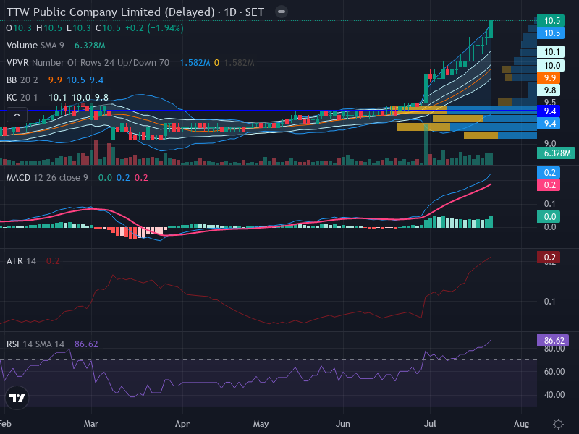Click the 1.582M VPVR up volume value
Screen dimensions: 579x434
click(x=195, y=63)
